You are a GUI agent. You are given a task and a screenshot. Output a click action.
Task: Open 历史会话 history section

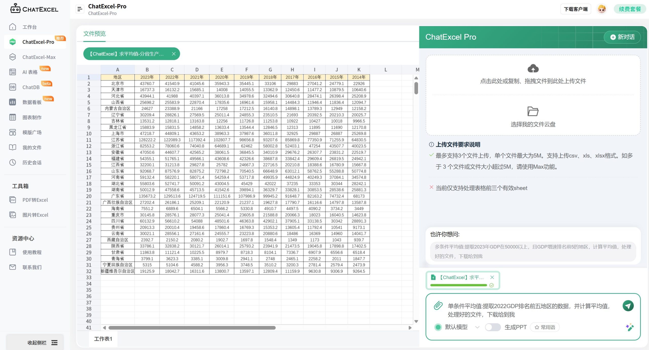[x=31, y=162]
